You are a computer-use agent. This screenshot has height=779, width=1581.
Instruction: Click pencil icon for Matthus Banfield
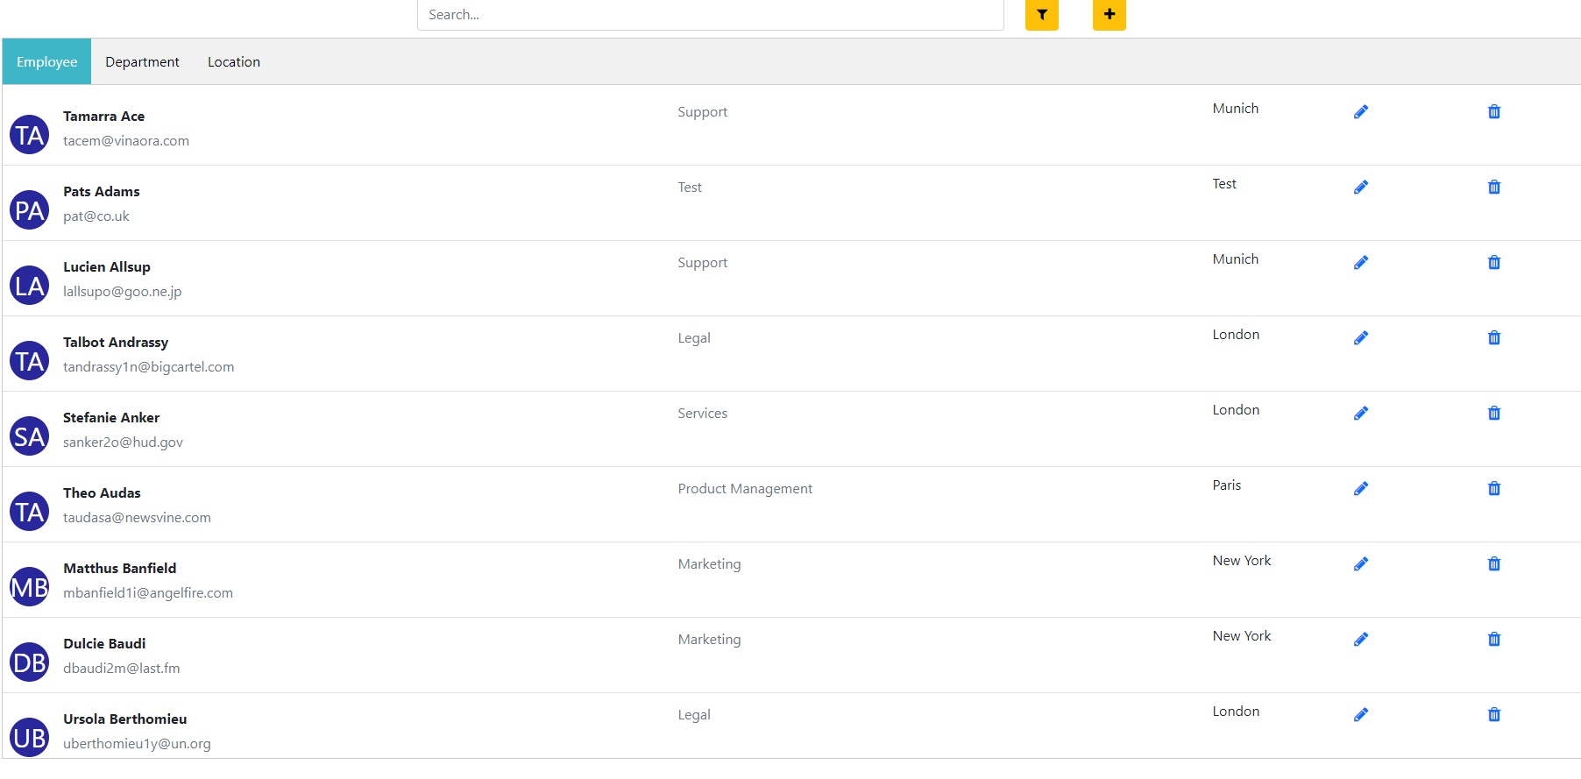click(x=1360, y=564)
